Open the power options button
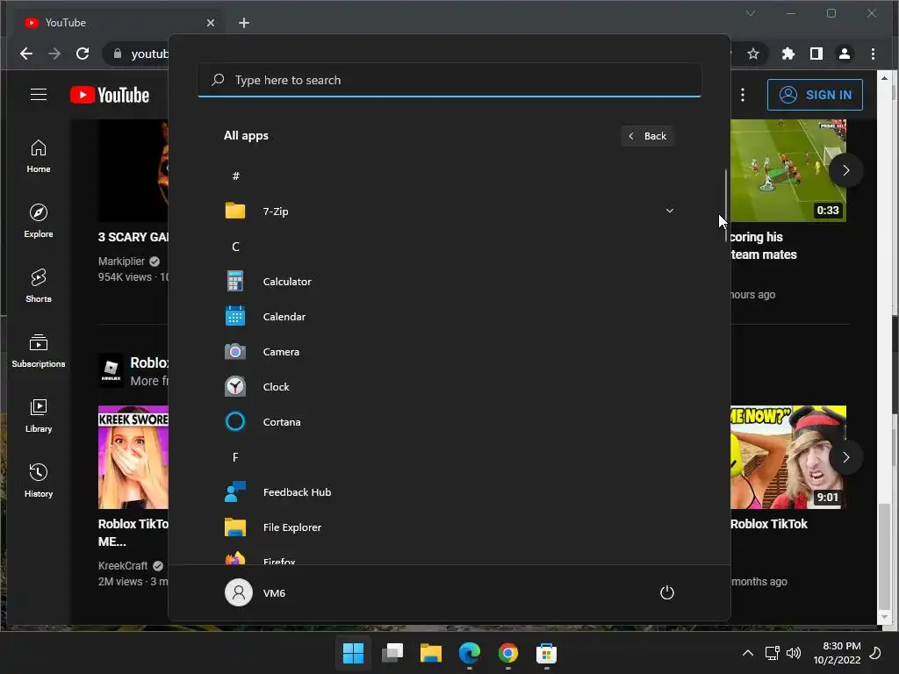Image resolution: width=899 pixels, height=674 pixels. [x=667, y=592]
